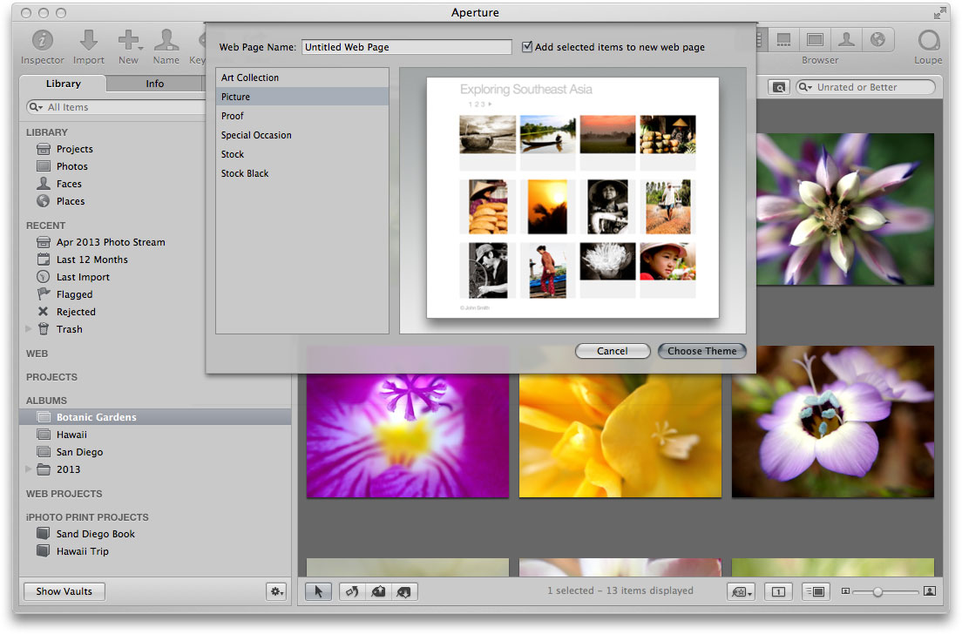
Task: Open the Inspector from the toolbar
Action: point(43,41)
